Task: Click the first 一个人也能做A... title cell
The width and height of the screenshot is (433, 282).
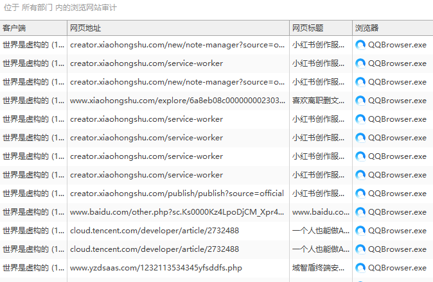Action: coord(321,231)
